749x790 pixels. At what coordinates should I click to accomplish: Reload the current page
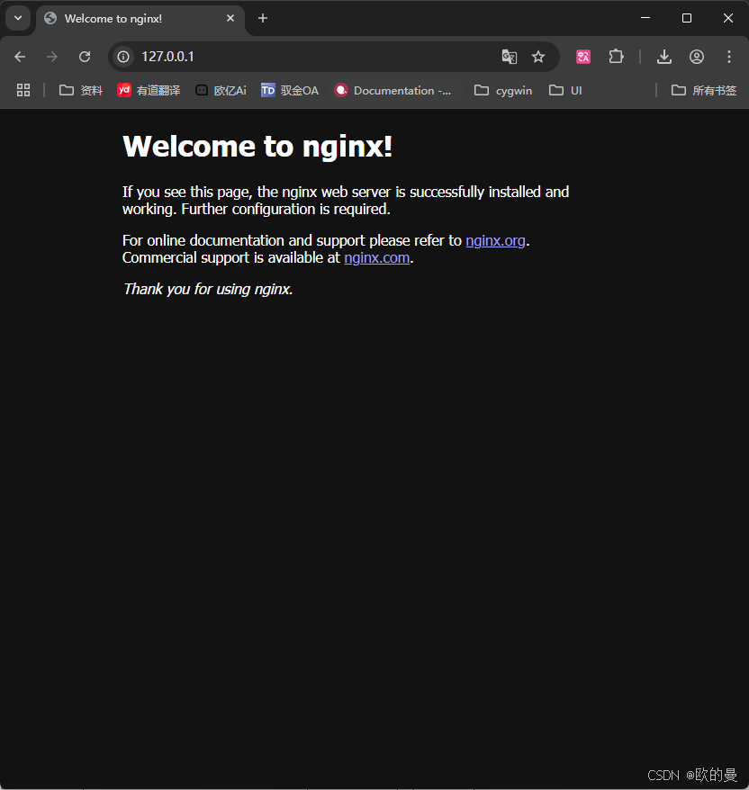(85, 57)
